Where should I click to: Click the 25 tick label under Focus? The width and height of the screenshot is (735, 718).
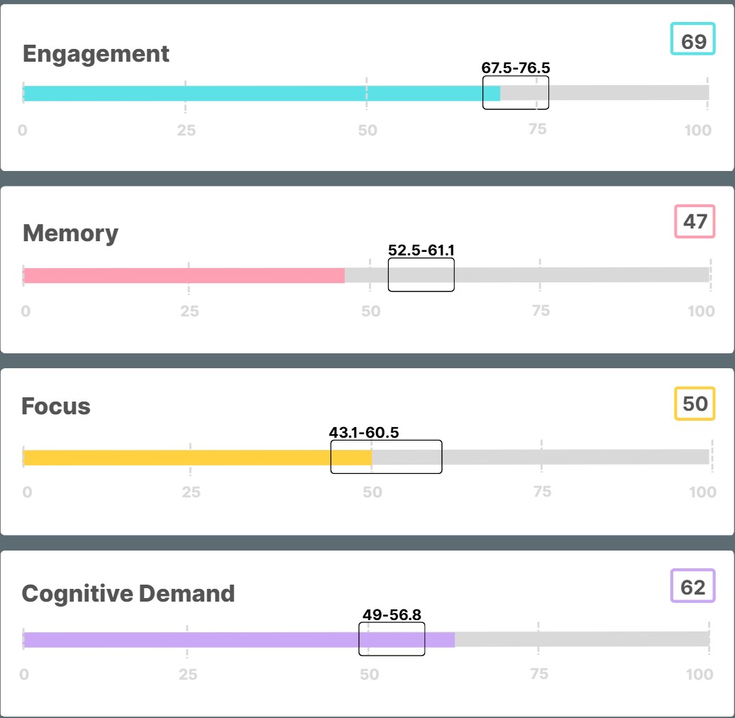(x=191, y=492)
